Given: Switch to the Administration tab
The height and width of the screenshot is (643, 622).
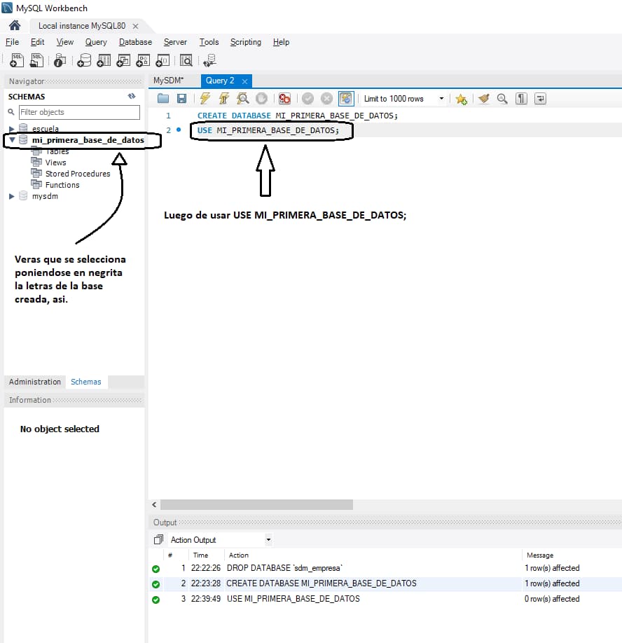Looking at the screenshot, I should coord(35,382).
